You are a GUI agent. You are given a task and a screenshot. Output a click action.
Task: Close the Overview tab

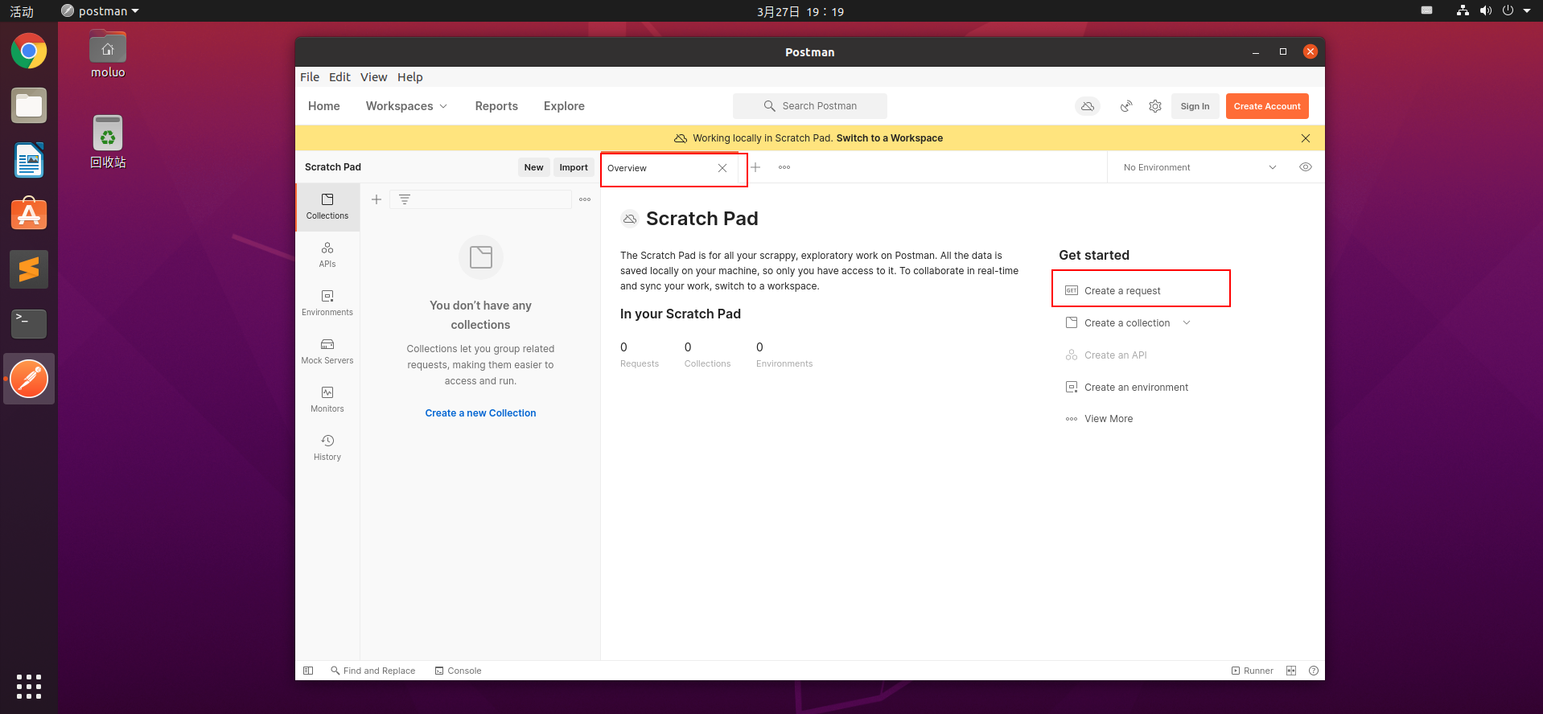tap(722, 168)
